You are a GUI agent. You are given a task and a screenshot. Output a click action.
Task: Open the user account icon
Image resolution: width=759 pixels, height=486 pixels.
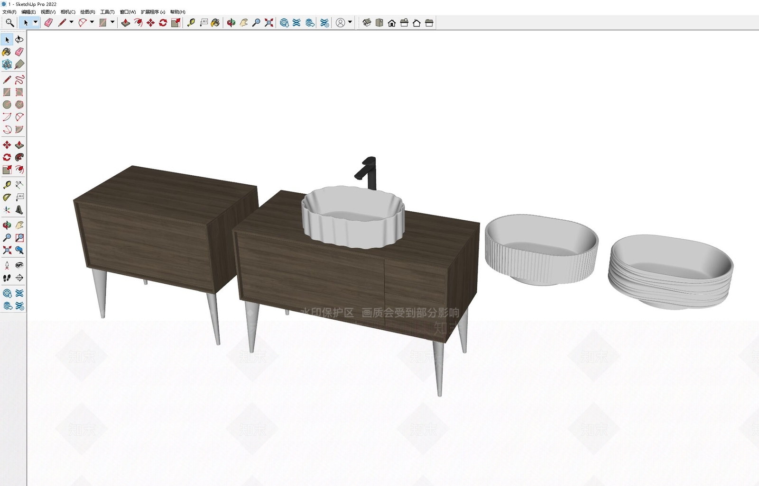click(x=341, y=23)
